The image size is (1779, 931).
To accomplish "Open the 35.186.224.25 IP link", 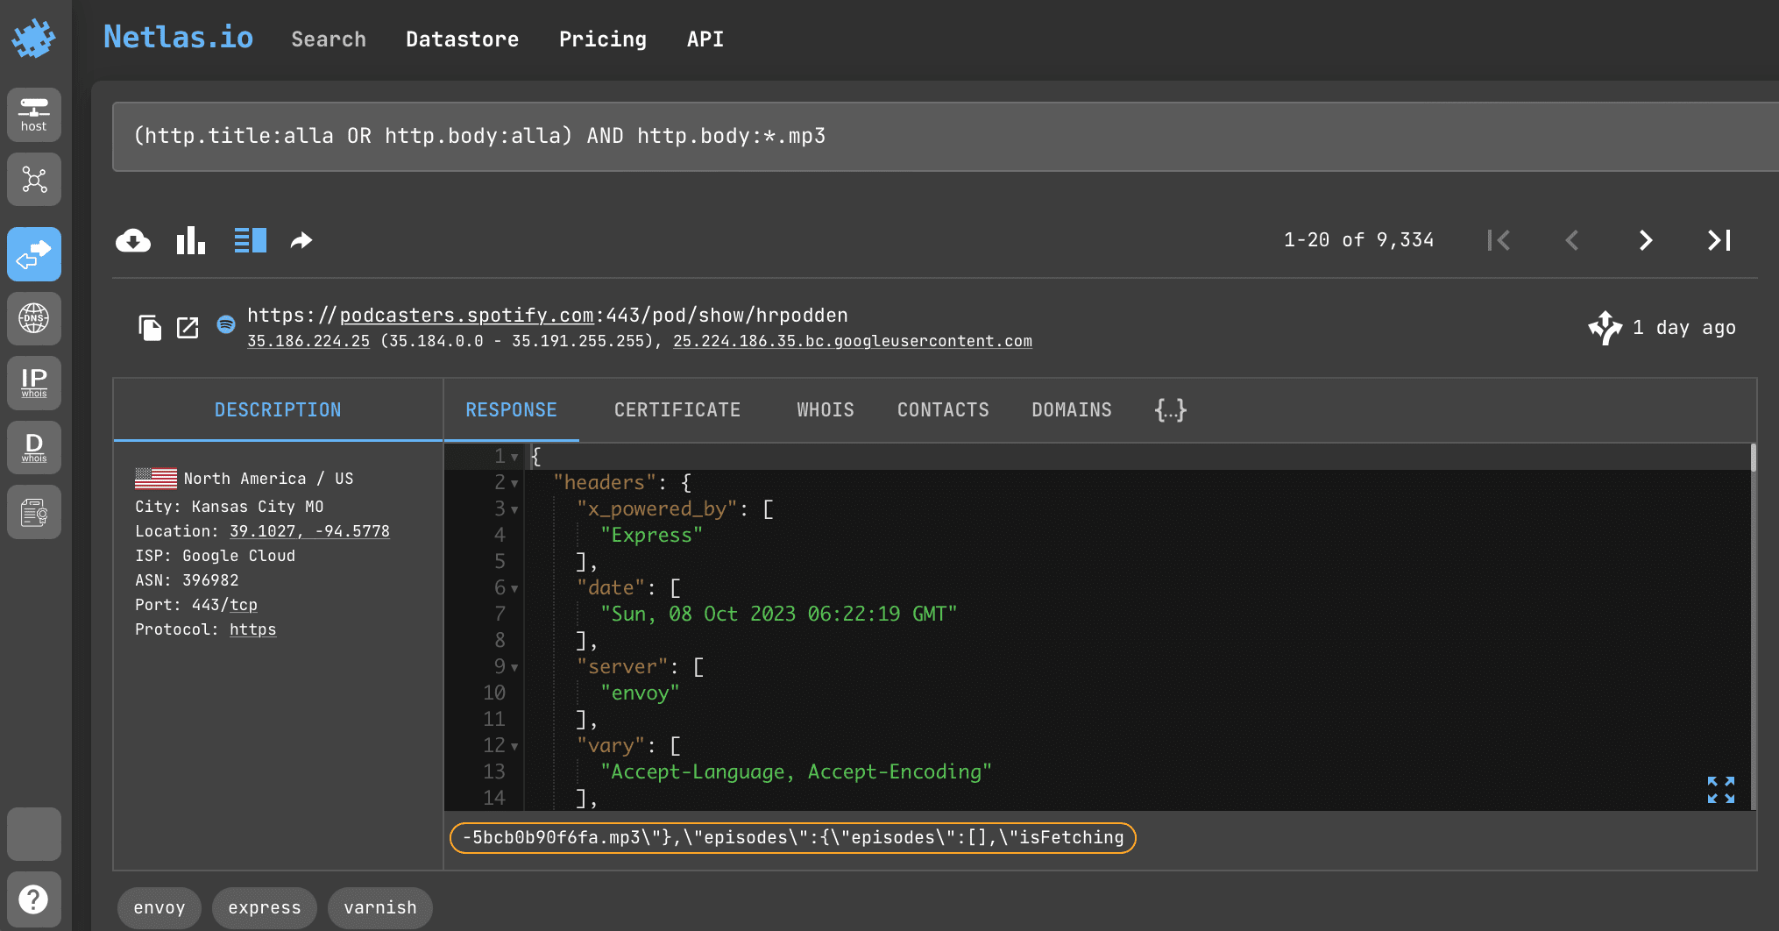I will pyautogui.click(x=308, y=341).
